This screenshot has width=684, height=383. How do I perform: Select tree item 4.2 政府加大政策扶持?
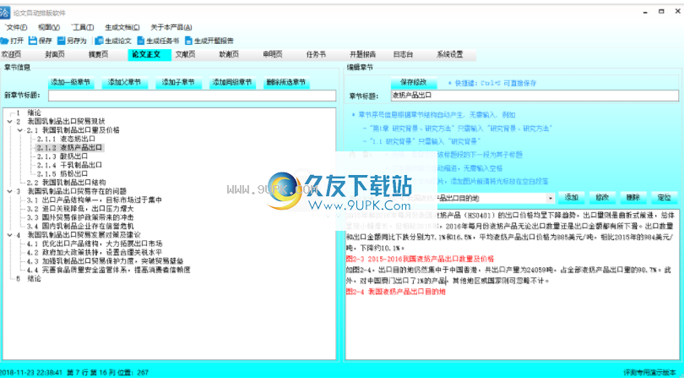tap(95, 253)
